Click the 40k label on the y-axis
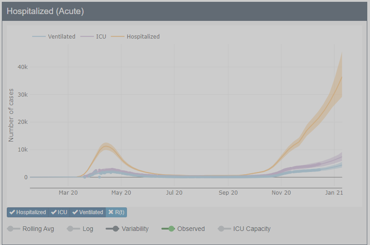 [22, 67]
